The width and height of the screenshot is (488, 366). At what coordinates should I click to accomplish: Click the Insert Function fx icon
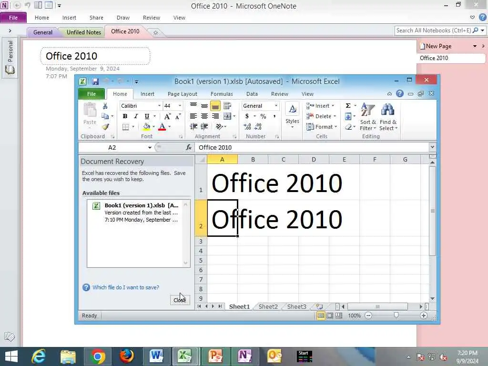189,147
